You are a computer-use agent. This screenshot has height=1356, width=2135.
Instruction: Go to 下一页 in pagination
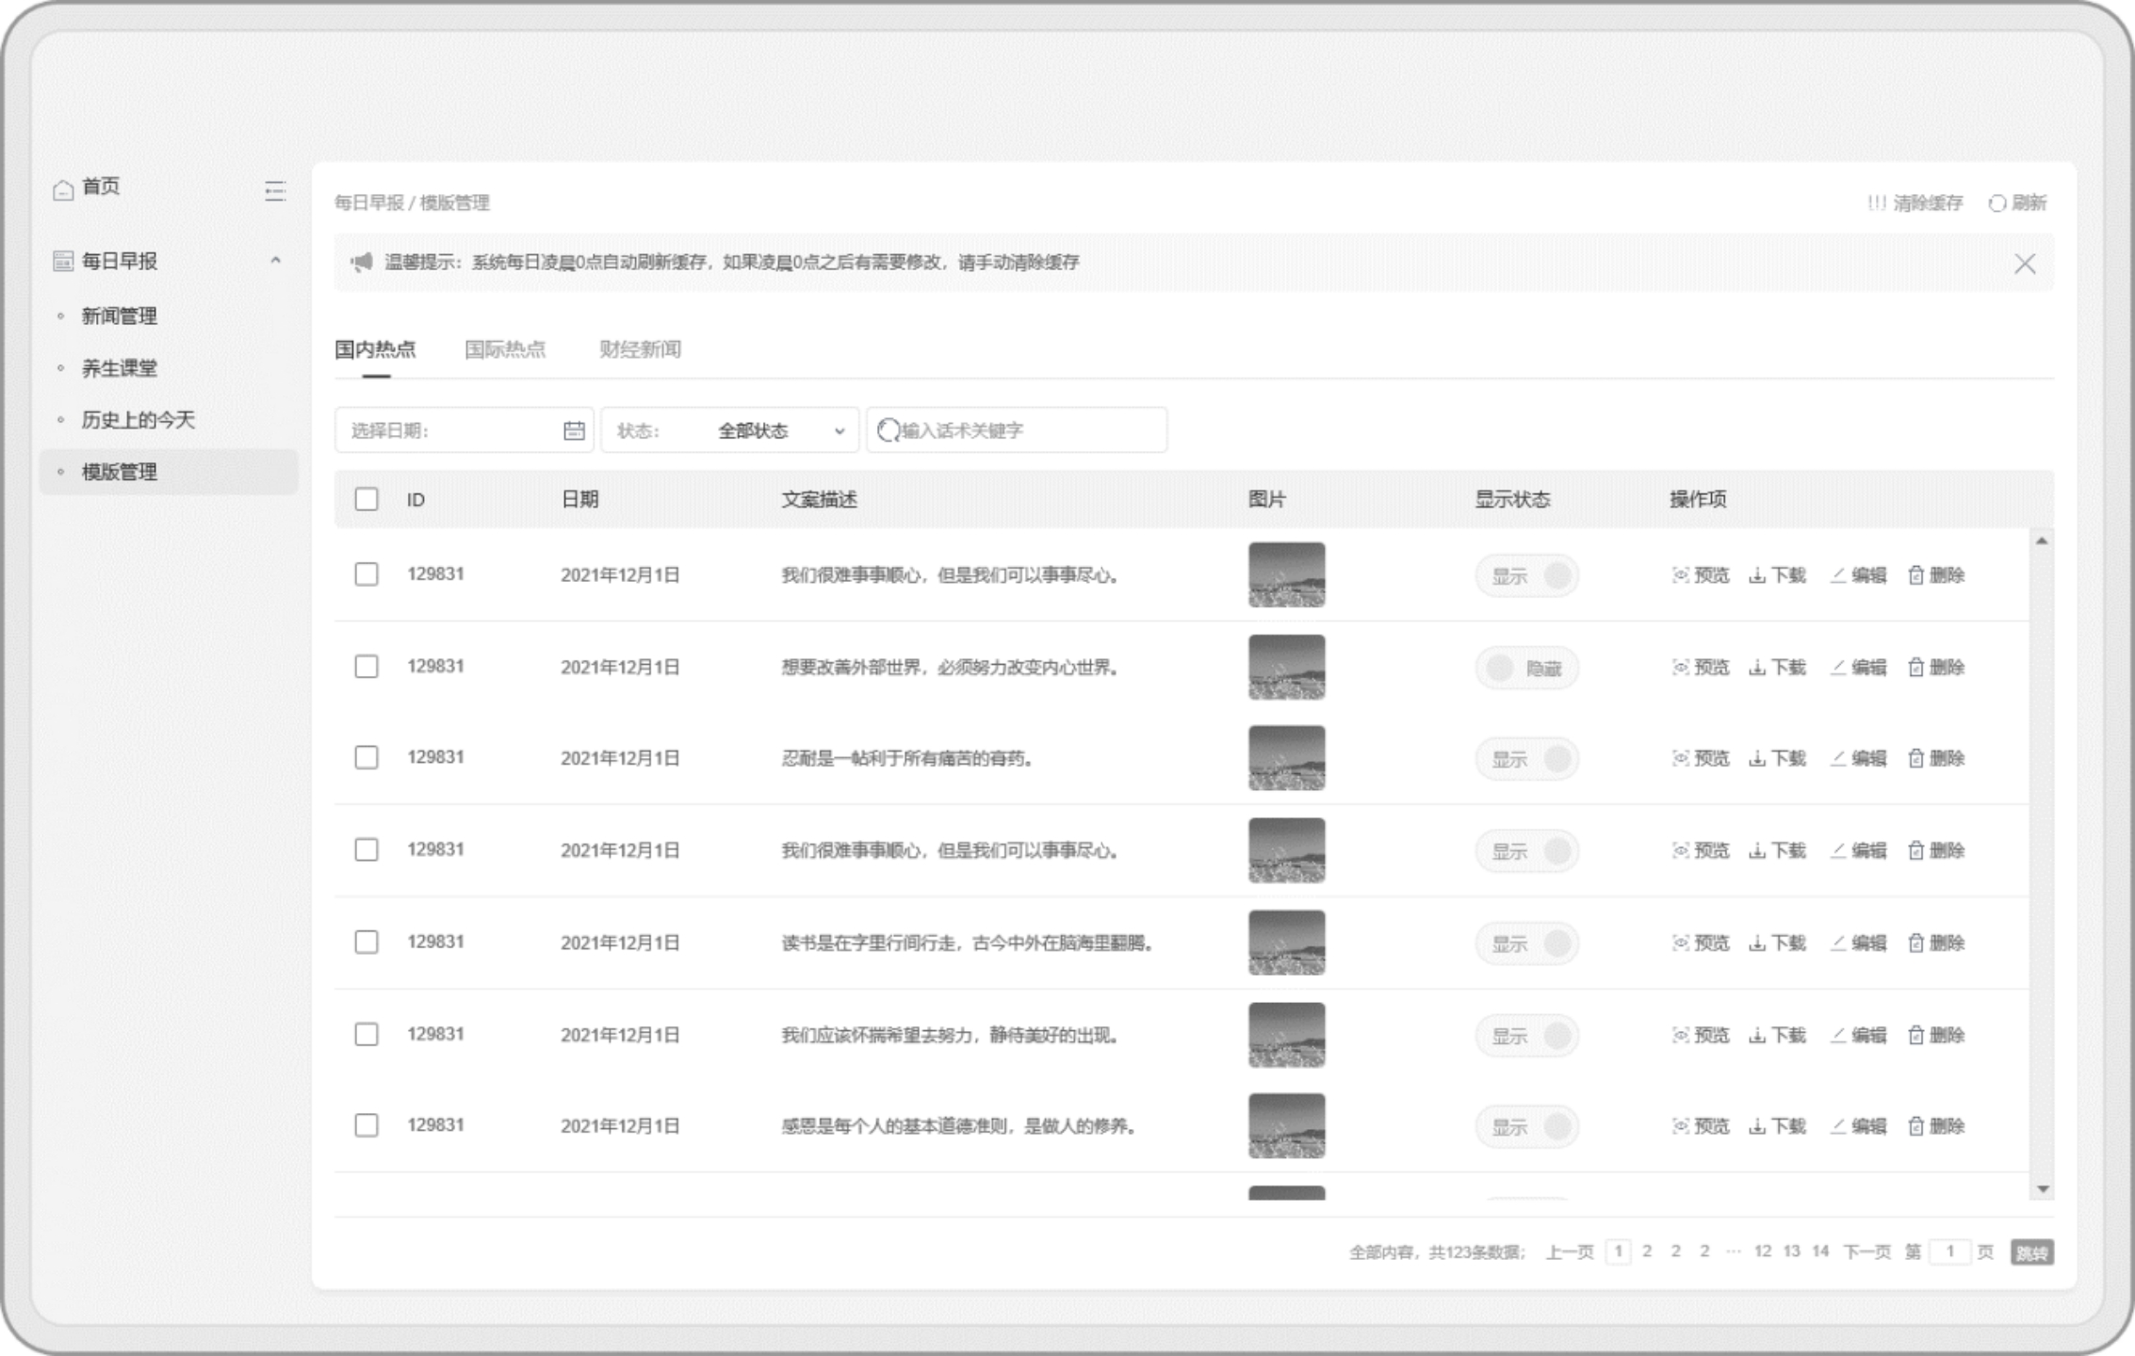pyautogui.click(x=1866, y=1252)
